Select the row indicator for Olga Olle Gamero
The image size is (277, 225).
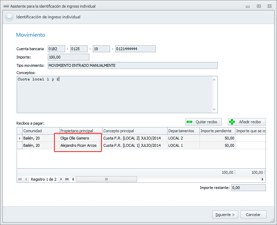(x=20, y=138)
